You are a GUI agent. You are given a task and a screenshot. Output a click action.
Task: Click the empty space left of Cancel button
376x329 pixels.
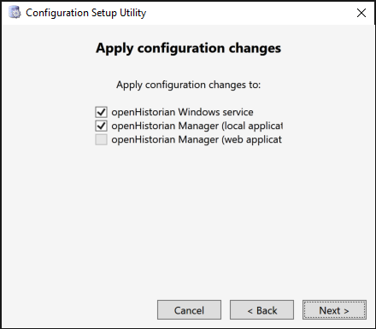(79, 309)
